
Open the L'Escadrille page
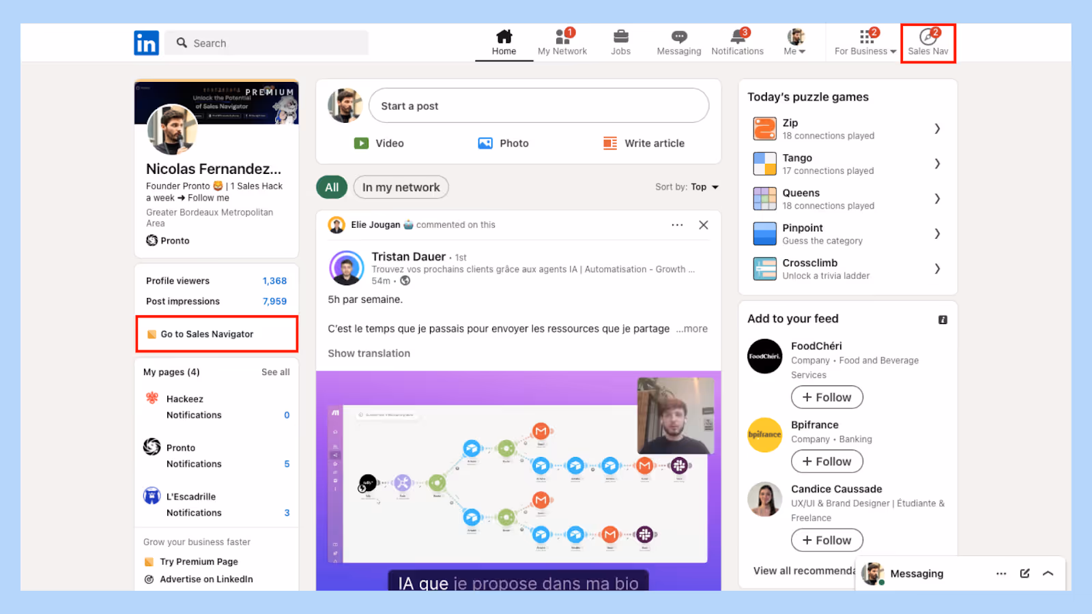(x=191, y=497)
